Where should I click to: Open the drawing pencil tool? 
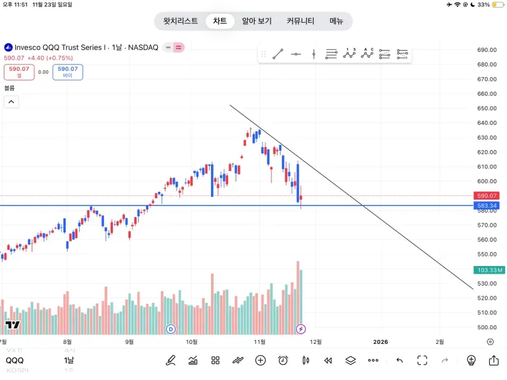click(170, 360)
